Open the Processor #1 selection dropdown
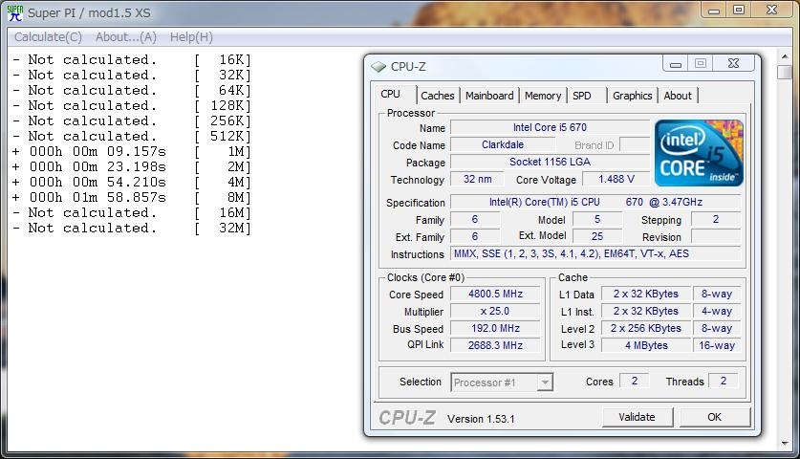The image size is (800, 459). tap(502, 382)
